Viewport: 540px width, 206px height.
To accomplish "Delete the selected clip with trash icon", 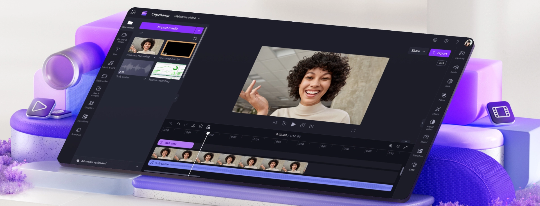I will 201,126.
